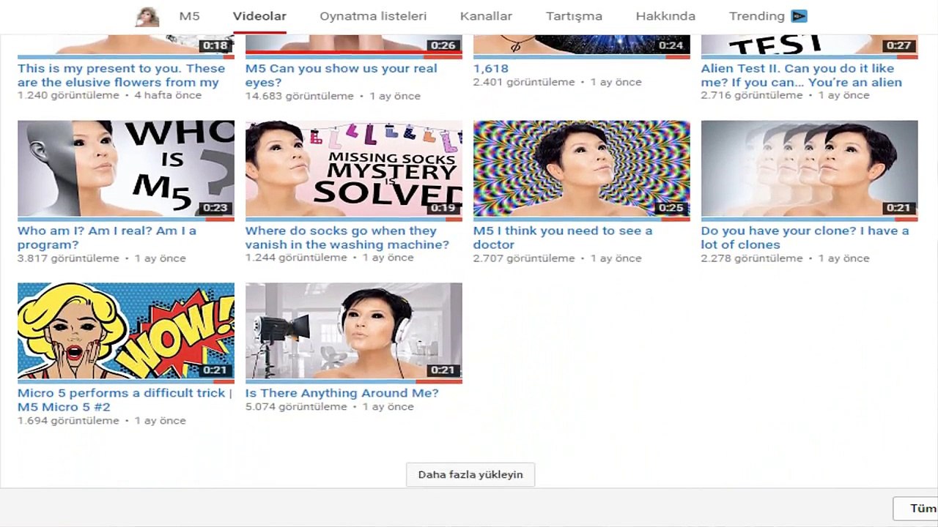
Task: Click '4 hafta önce' upload date text
Action: click(x=168, y=96)
